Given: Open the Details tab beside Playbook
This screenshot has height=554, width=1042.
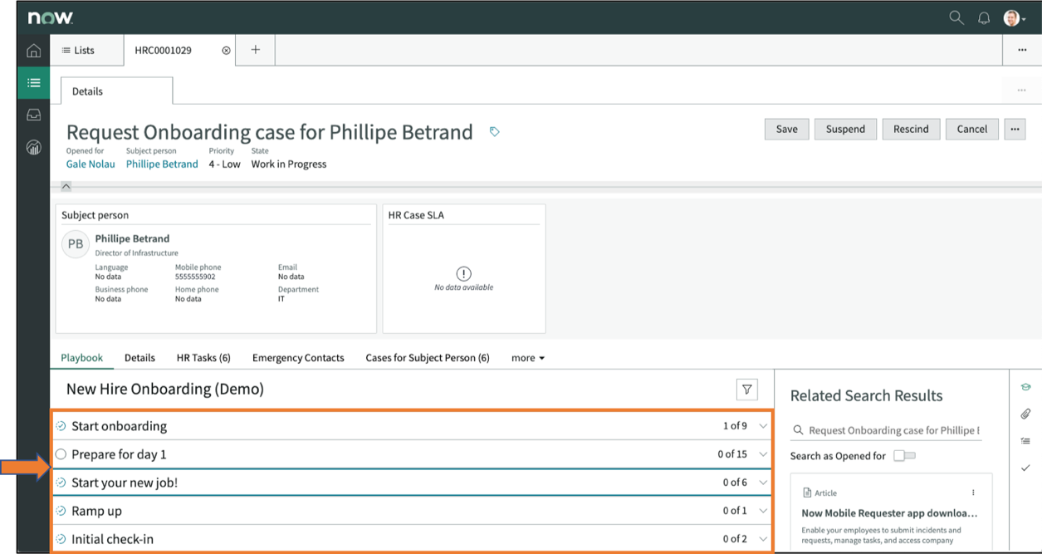Looking at the screenshot, I should point(139,358).
